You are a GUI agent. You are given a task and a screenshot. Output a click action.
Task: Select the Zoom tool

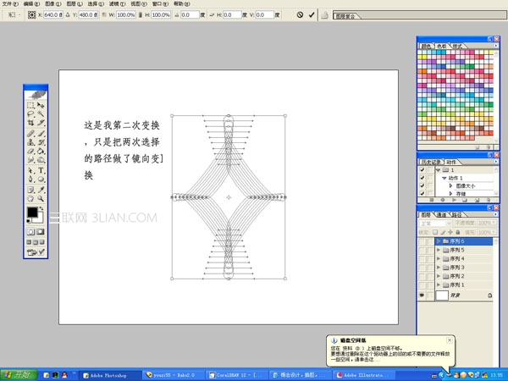point(41,199)
